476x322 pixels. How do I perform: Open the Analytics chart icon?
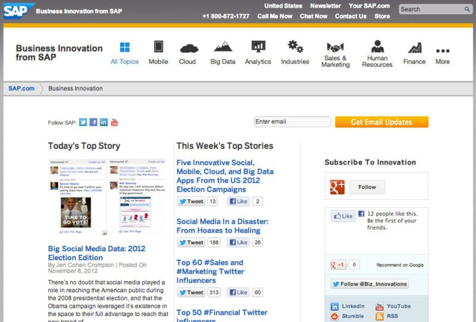tap(258, 46)
